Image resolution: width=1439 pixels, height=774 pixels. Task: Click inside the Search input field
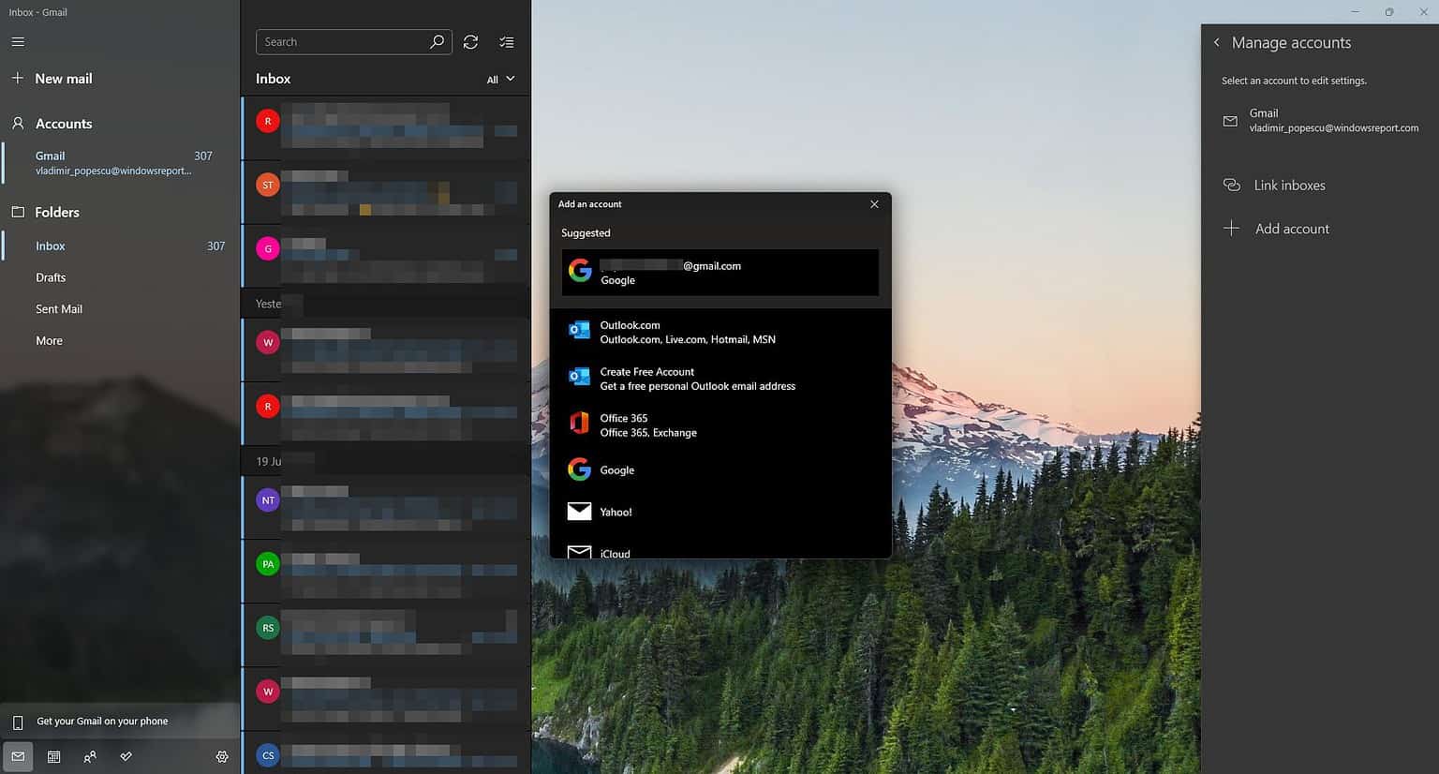point(347,41)
